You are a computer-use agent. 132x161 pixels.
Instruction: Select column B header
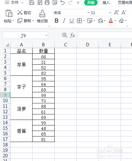[43, 45]
